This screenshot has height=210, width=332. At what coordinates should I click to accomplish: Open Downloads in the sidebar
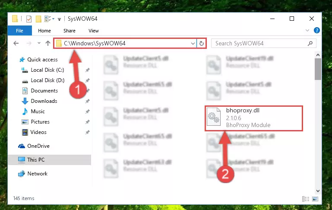click(x=44, y=101)
